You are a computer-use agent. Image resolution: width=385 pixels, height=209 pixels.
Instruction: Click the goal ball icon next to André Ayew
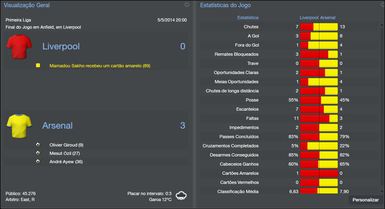pyautogui.click(x=38, y=162)
